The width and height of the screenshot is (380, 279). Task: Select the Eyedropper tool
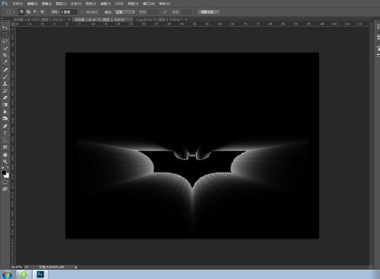[x=5, y=62]
